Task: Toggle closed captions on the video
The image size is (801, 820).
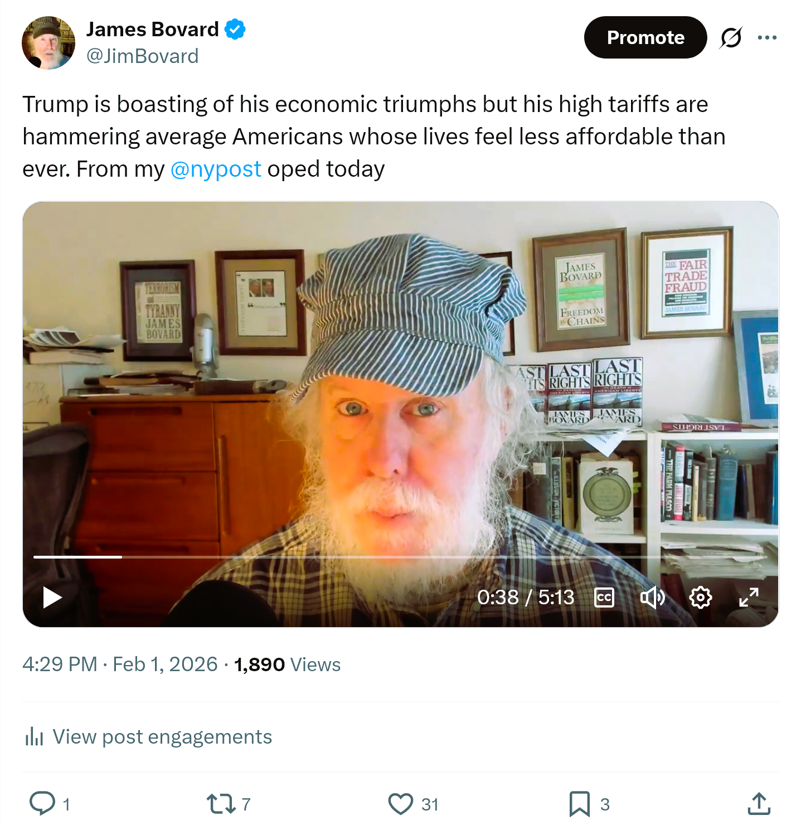Action: [604, 597]
